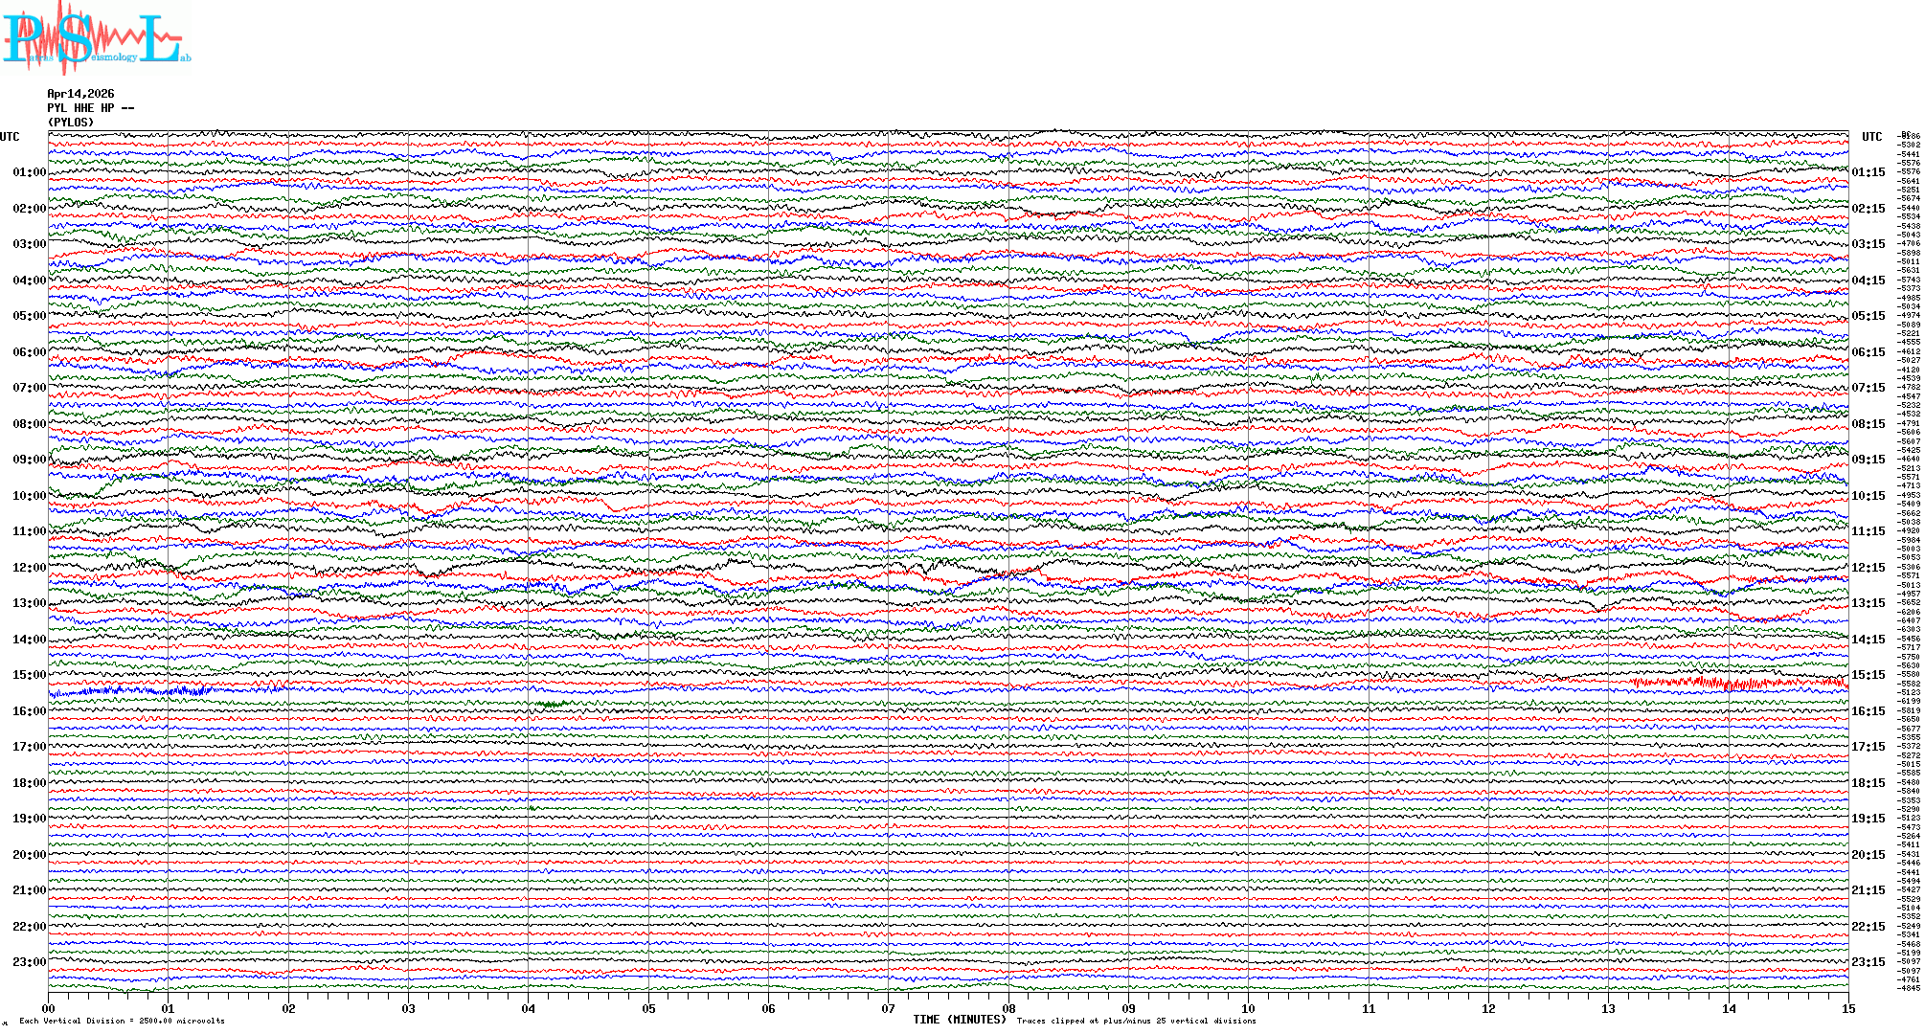
Task: Click the PYL HHE HP station label
Action: 90,108
